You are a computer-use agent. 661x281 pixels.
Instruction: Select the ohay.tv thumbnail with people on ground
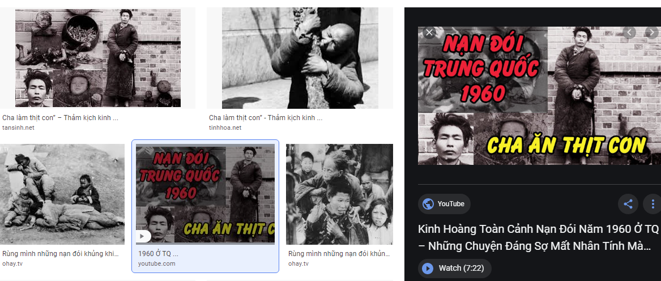62,194
